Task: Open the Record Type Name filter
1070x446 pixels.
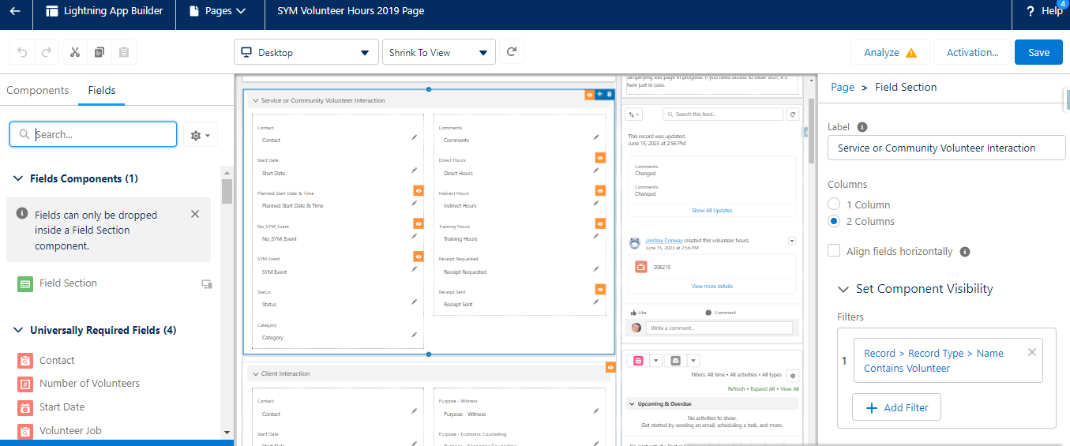Action: click(x=933, y=361)
